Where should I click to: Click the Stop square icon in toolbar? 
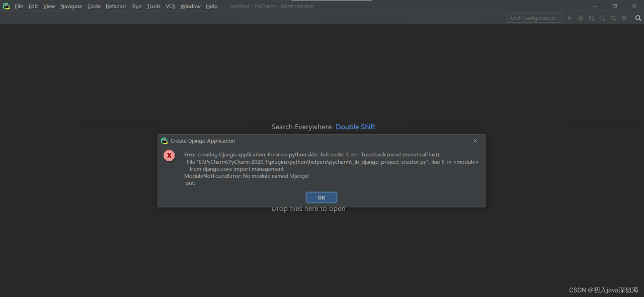tap(624, 18)
